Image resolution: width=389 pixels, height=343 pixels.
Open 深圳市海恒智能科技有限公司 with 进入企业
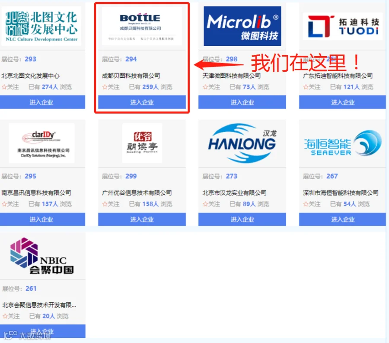[342, 219]
